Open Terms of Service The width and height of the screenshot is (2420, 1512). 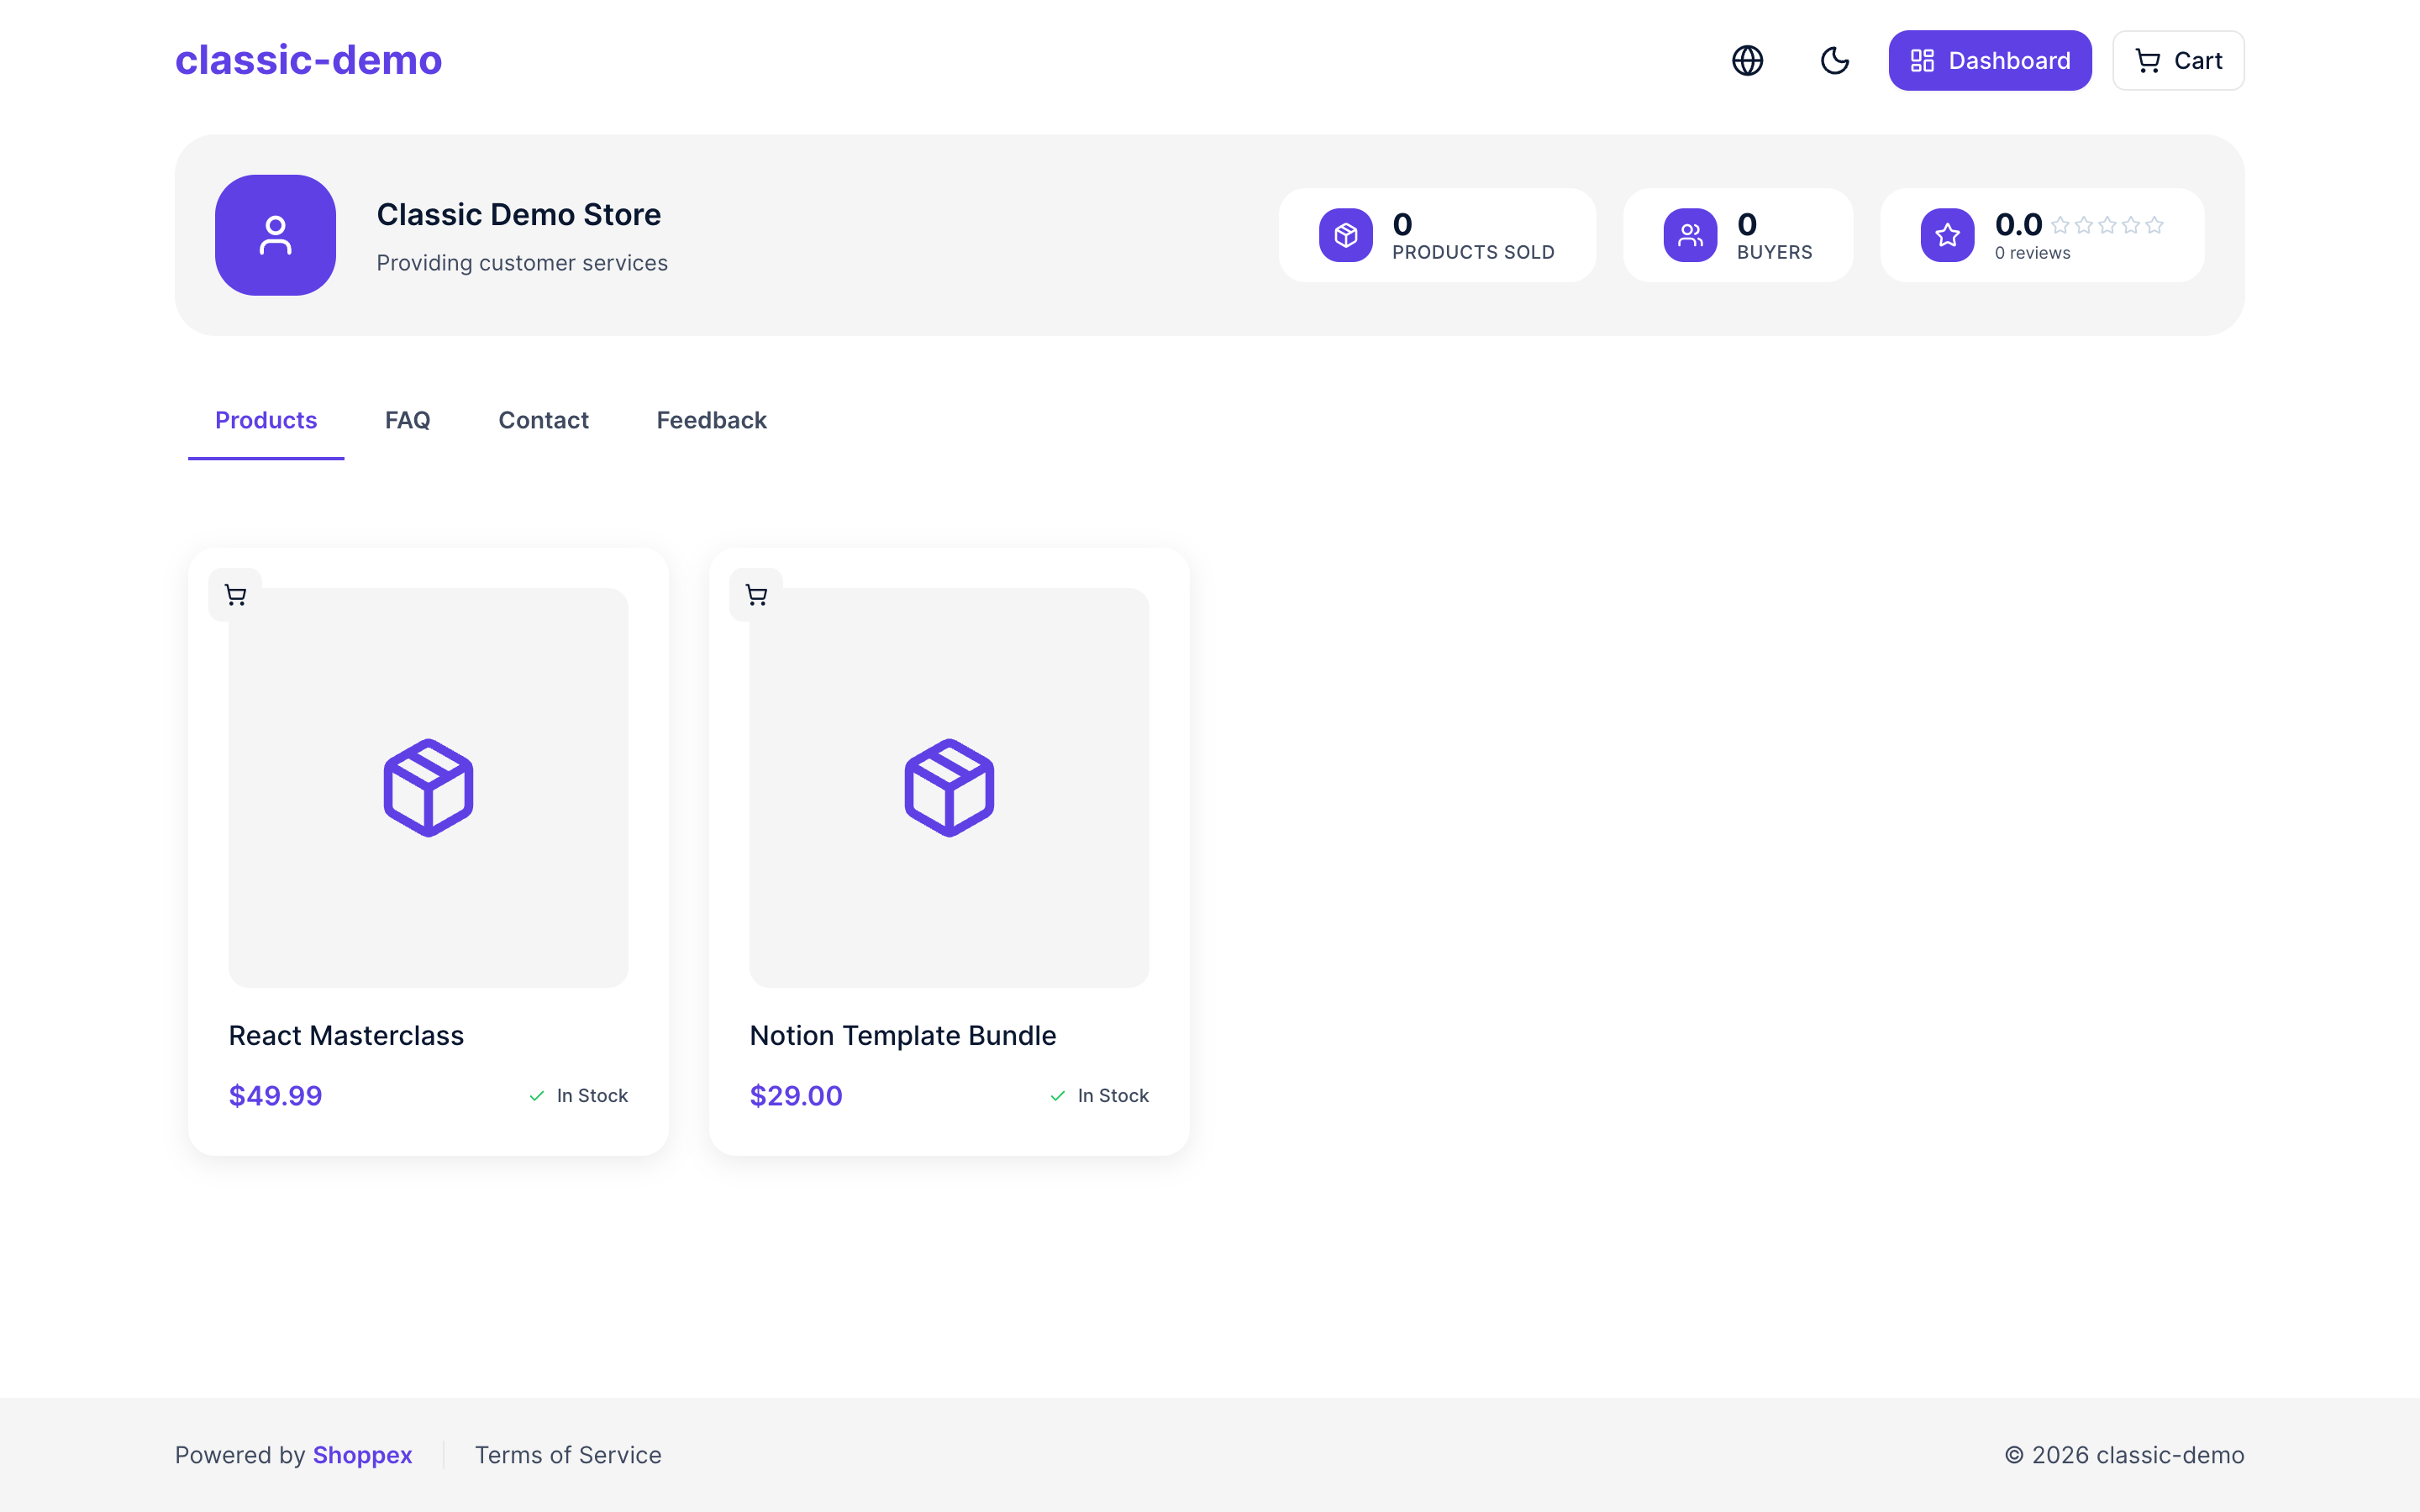[567, 1455]
